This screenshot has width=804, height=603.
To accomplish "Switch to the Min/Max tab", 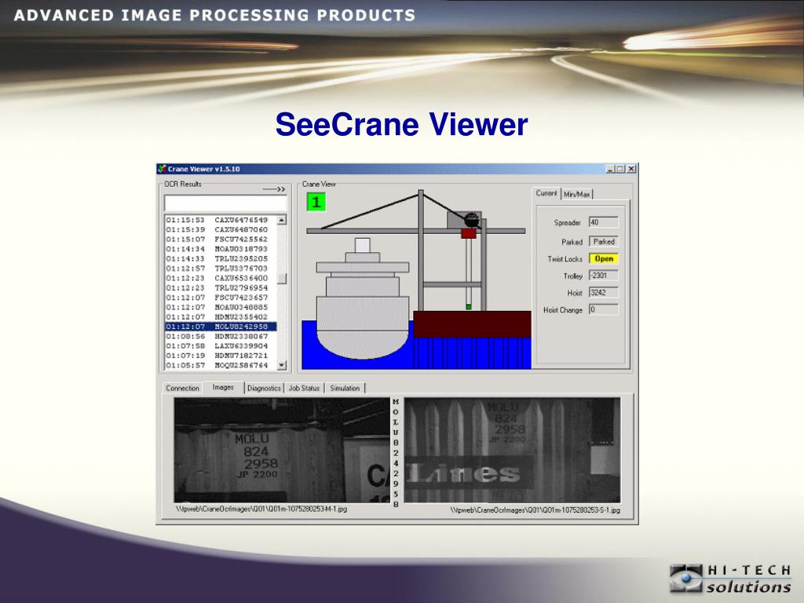I will pos(577,195).
